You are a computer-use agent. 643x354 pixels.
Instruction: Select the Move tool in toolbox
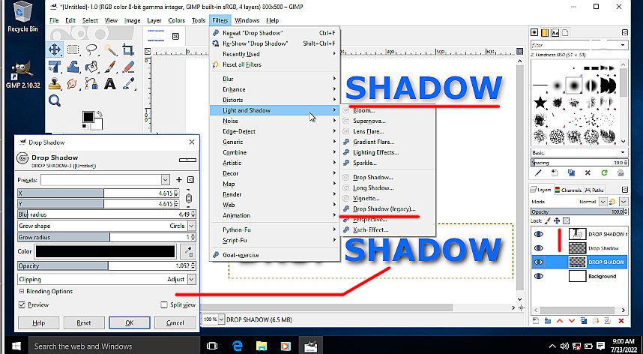[x=55, y=50]
